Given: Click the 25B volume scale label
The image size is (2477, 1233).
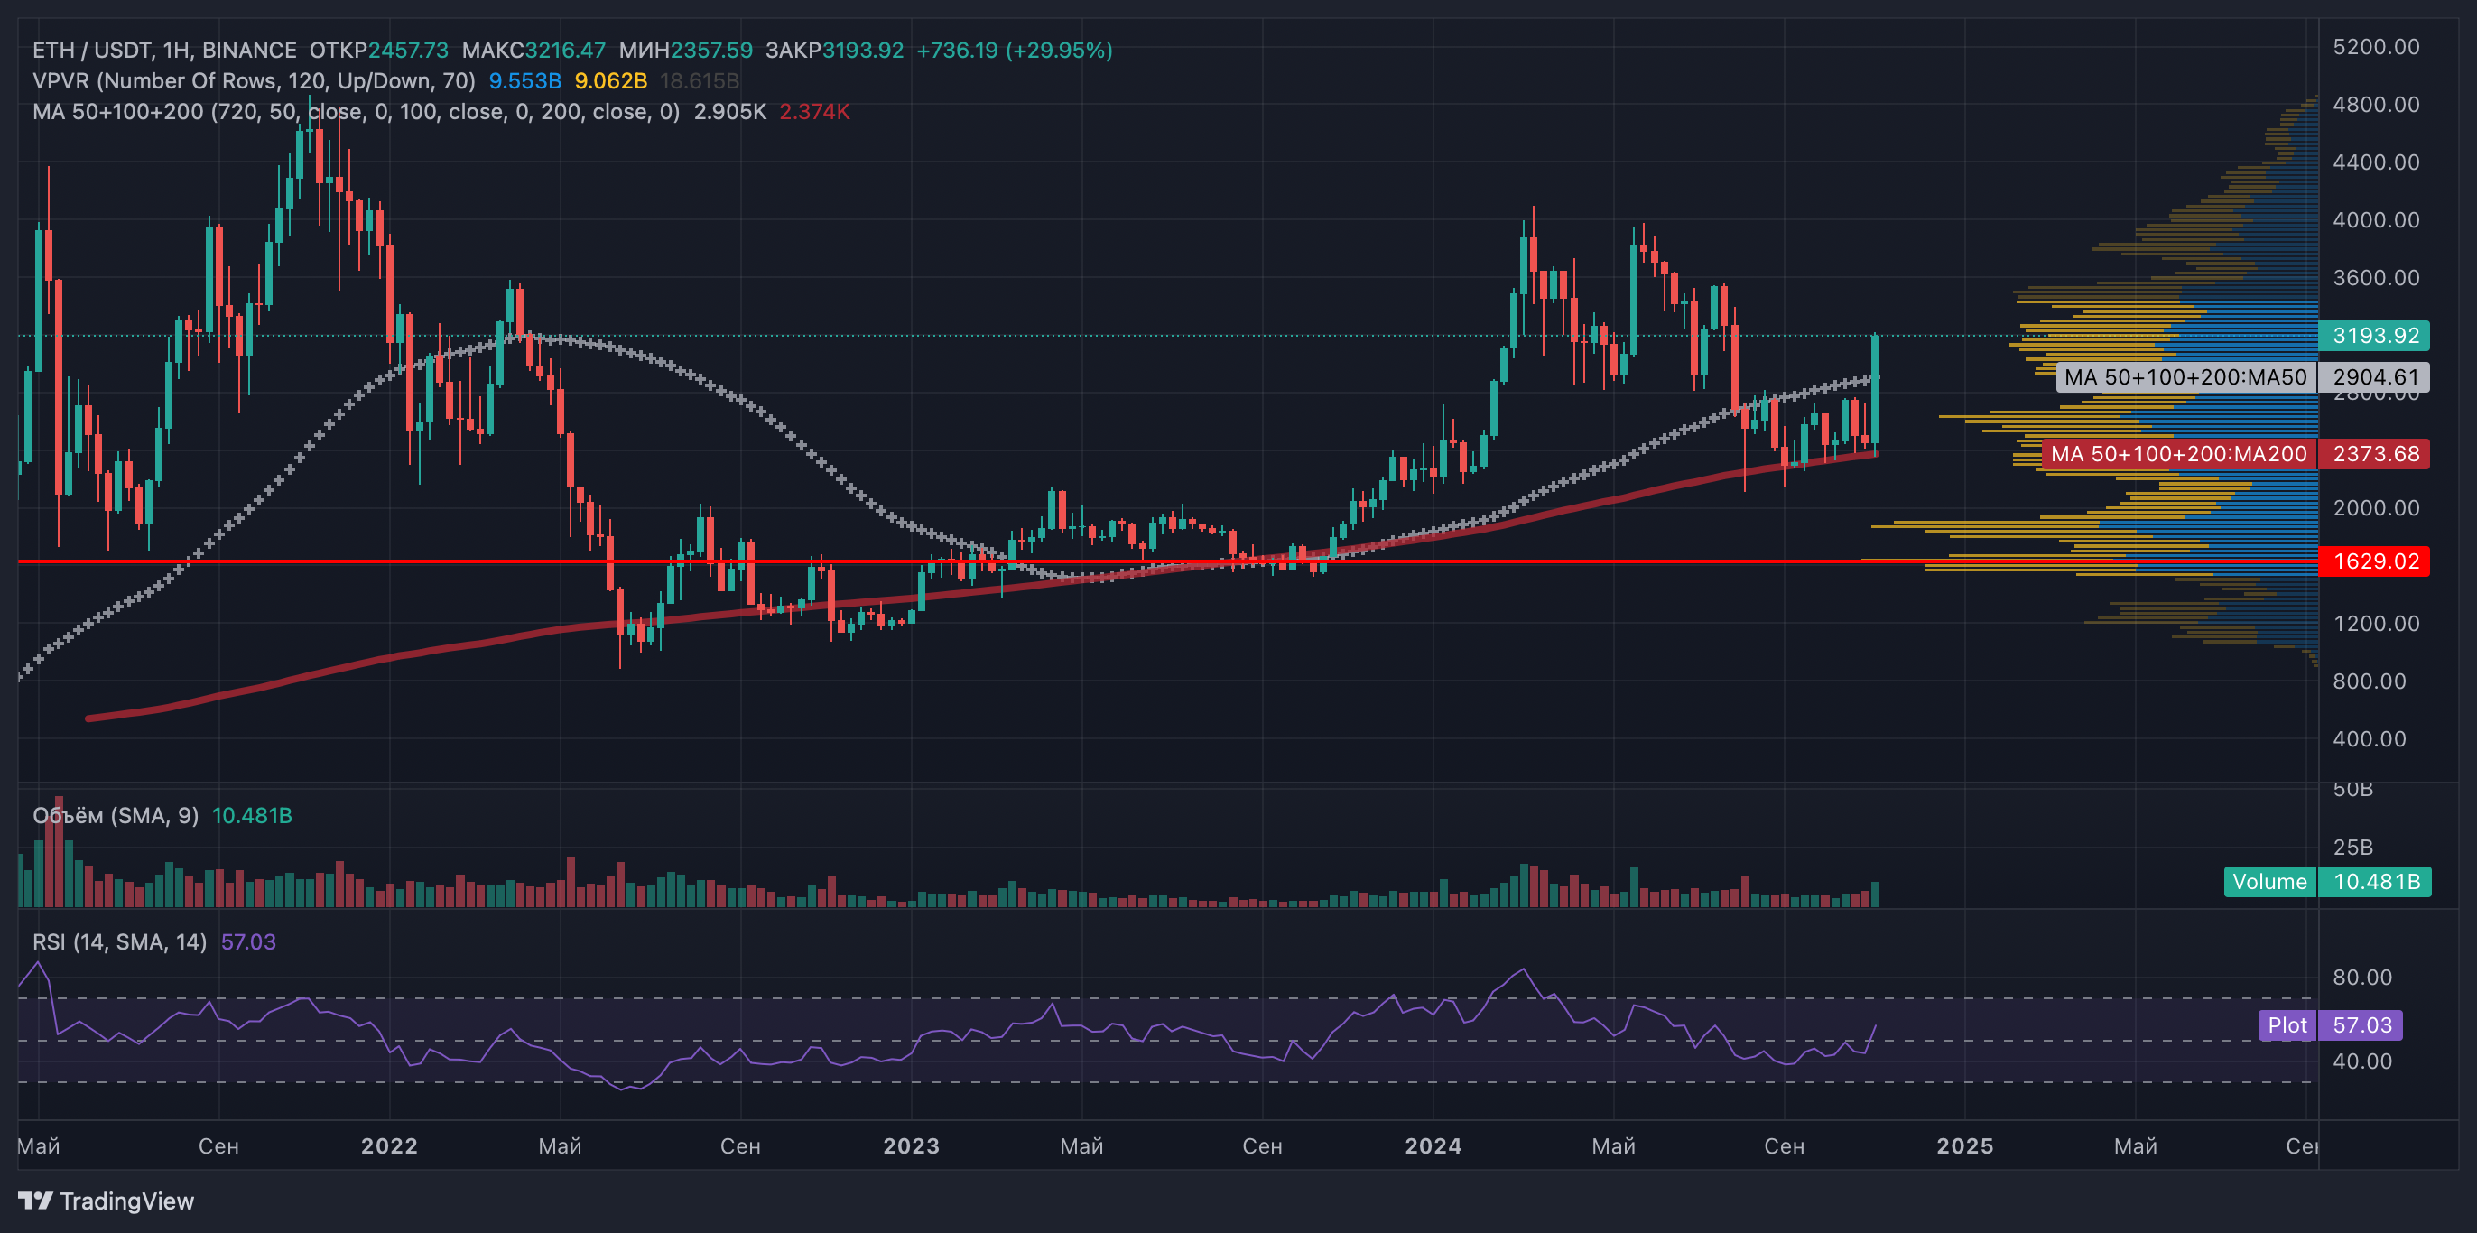Looking at the screenshot, I should click(x=2353, y=848).
